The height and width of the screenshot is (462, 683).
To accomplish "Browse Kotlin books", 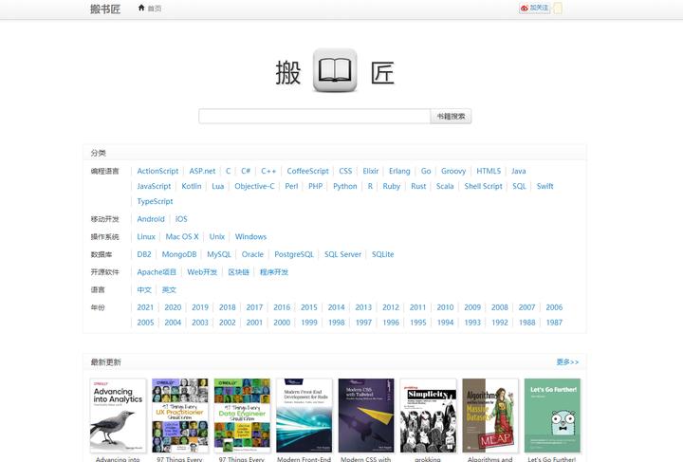I will (192, 186).
